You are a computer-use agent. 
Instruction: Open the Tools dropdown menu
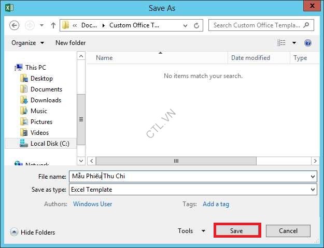click(191, 231)
